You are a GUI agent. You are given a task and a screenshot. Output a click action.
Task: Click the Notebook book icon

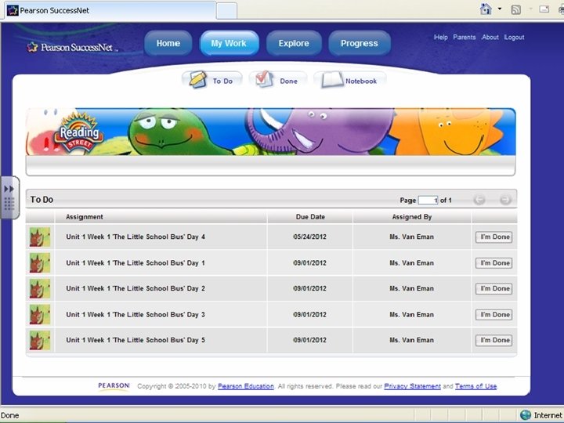pyautogui.click(x=331, y=80)
